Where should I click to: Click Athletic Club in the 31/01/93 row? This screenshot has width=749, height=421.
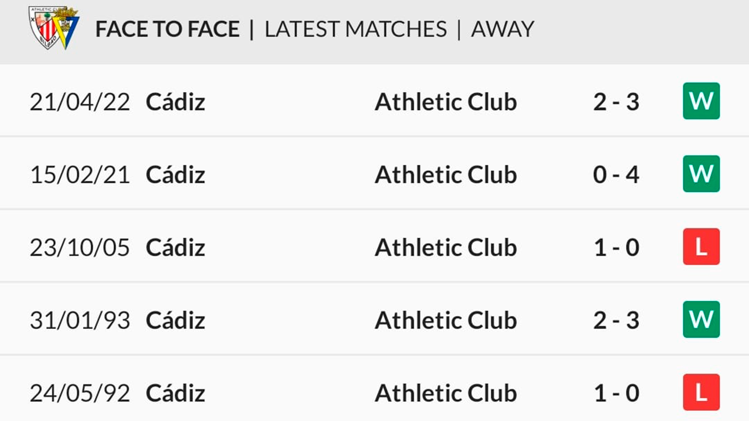coord(445,320)
